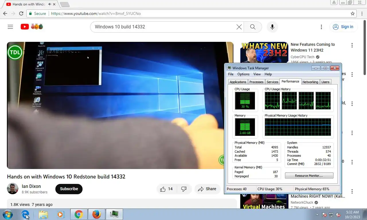
Task: Click the page vertical scrollbar
Action: click(365, 47)
